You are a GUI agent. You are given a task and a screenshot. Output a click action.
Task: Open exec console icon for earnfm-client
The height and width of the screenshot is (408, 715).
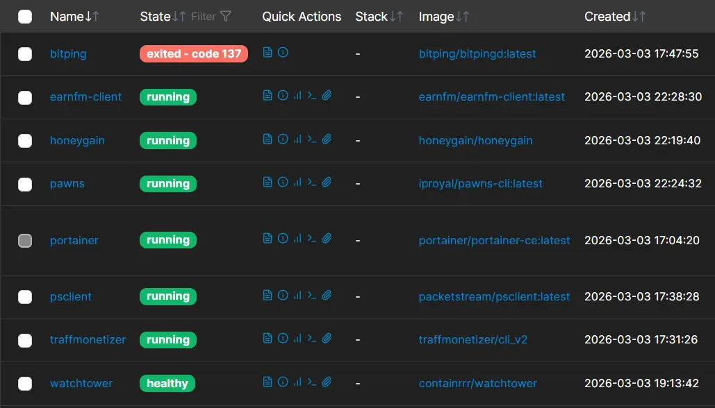tap(312, 95)
